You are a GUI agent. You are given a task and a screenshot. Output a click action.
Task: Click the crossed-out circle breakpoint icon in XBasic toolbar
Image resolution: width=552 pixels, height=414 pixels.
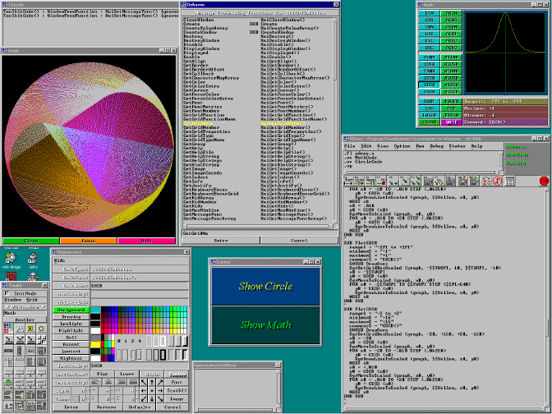(x=497, y=181)
